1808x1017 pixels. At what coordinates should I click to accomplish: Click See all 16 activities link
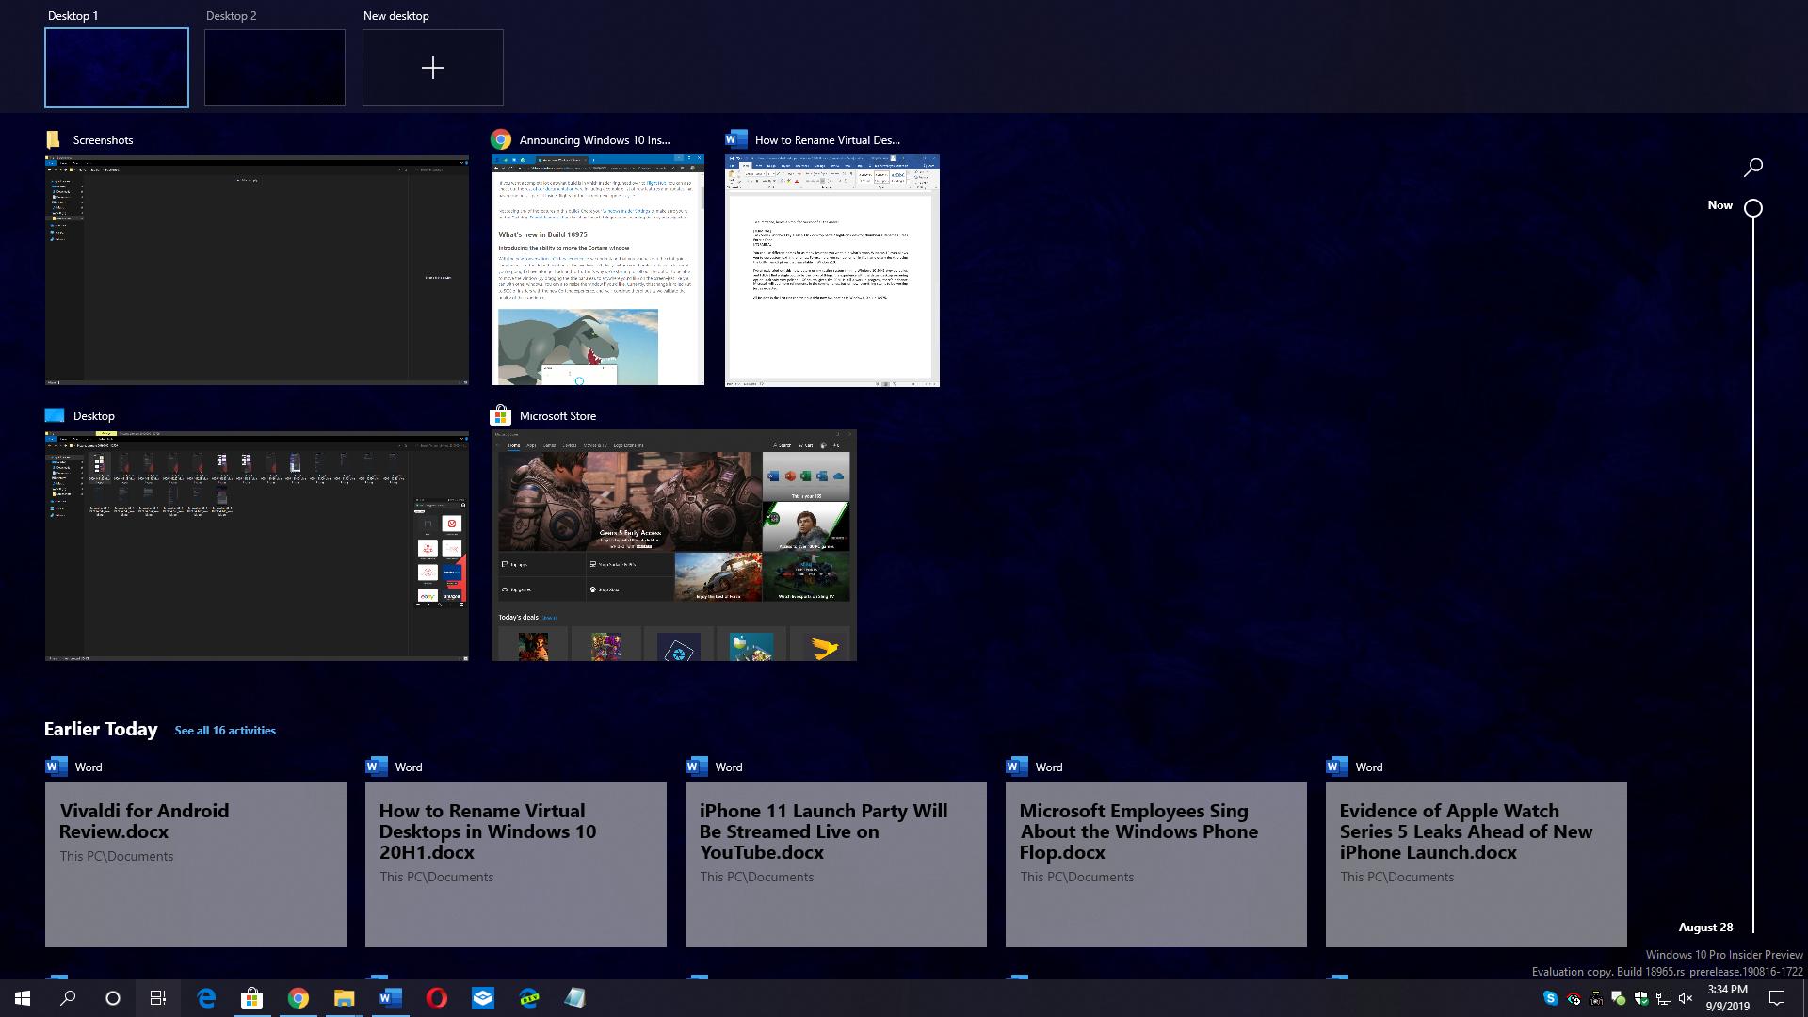point(225,731)
